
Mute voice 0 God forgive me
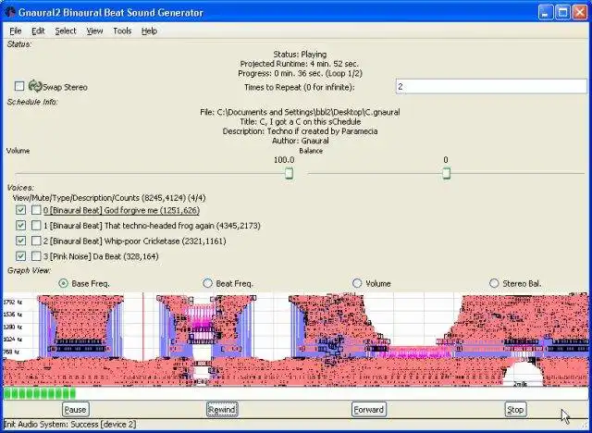tap(36, 210)
